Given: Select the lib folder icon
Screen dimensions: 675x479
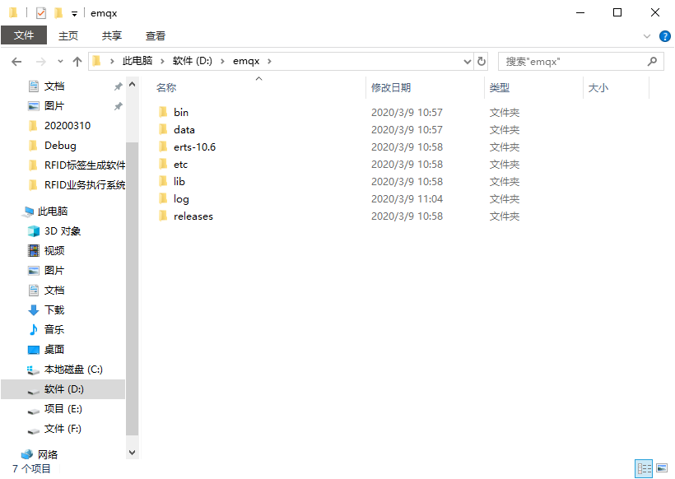Looking at the screenshot, I should (163, 181).
